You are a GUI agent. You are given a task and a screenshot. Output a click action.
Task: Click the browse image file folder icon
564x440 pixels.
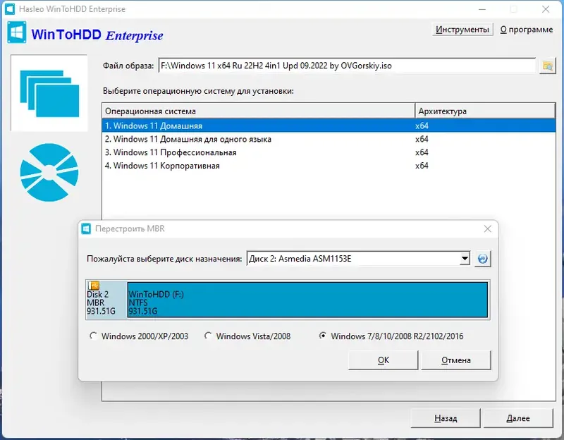[x=548, y=66]
